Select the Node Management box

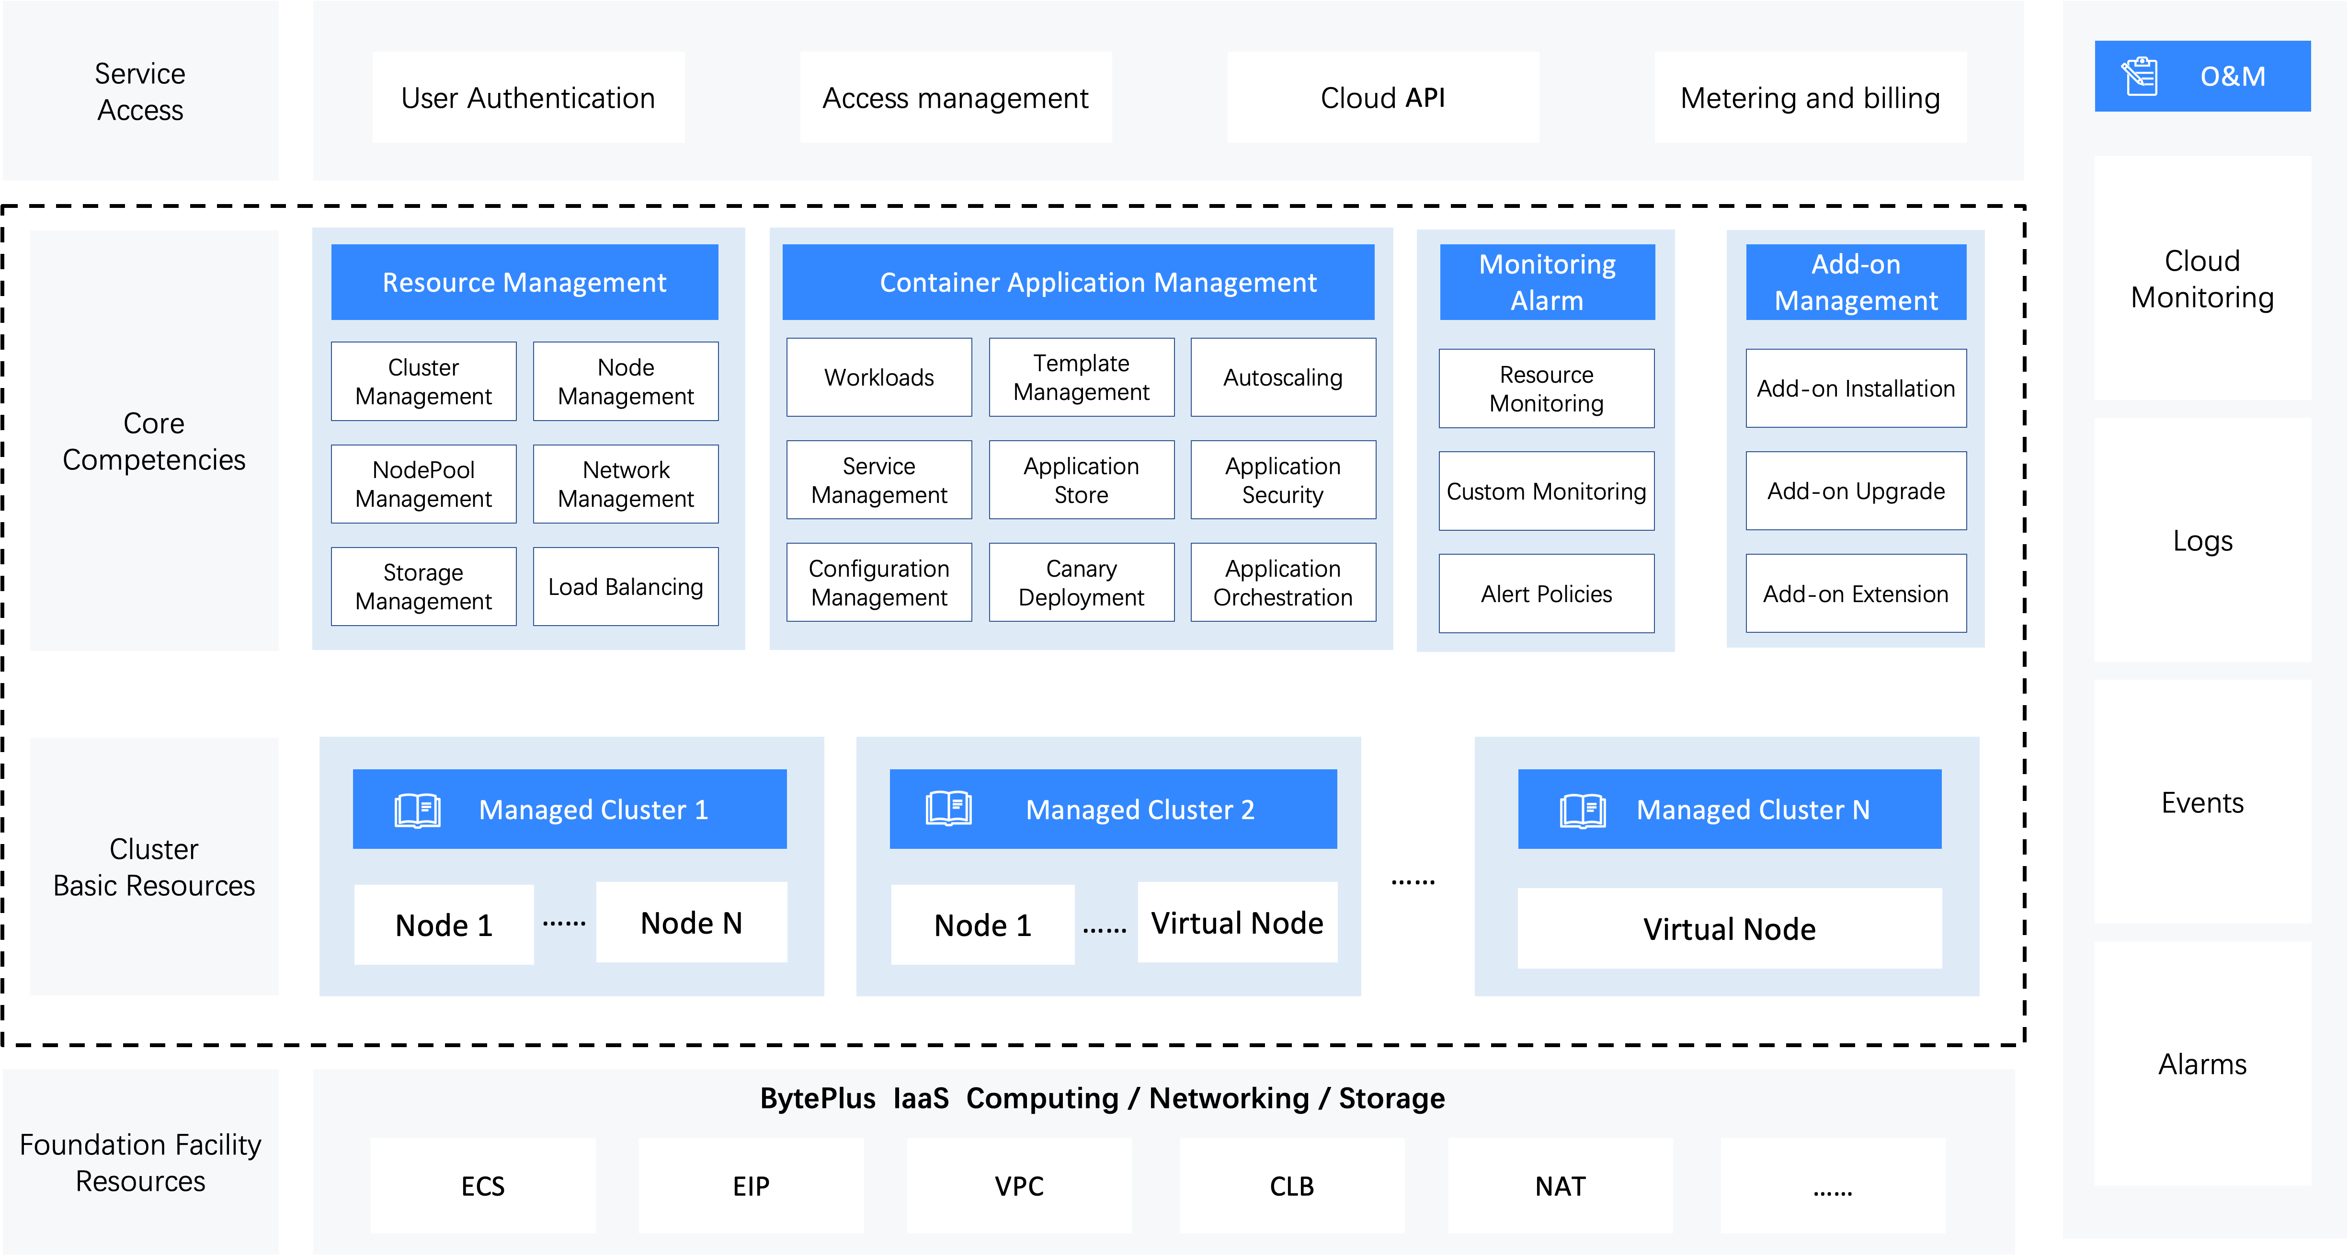coord(625,381)
